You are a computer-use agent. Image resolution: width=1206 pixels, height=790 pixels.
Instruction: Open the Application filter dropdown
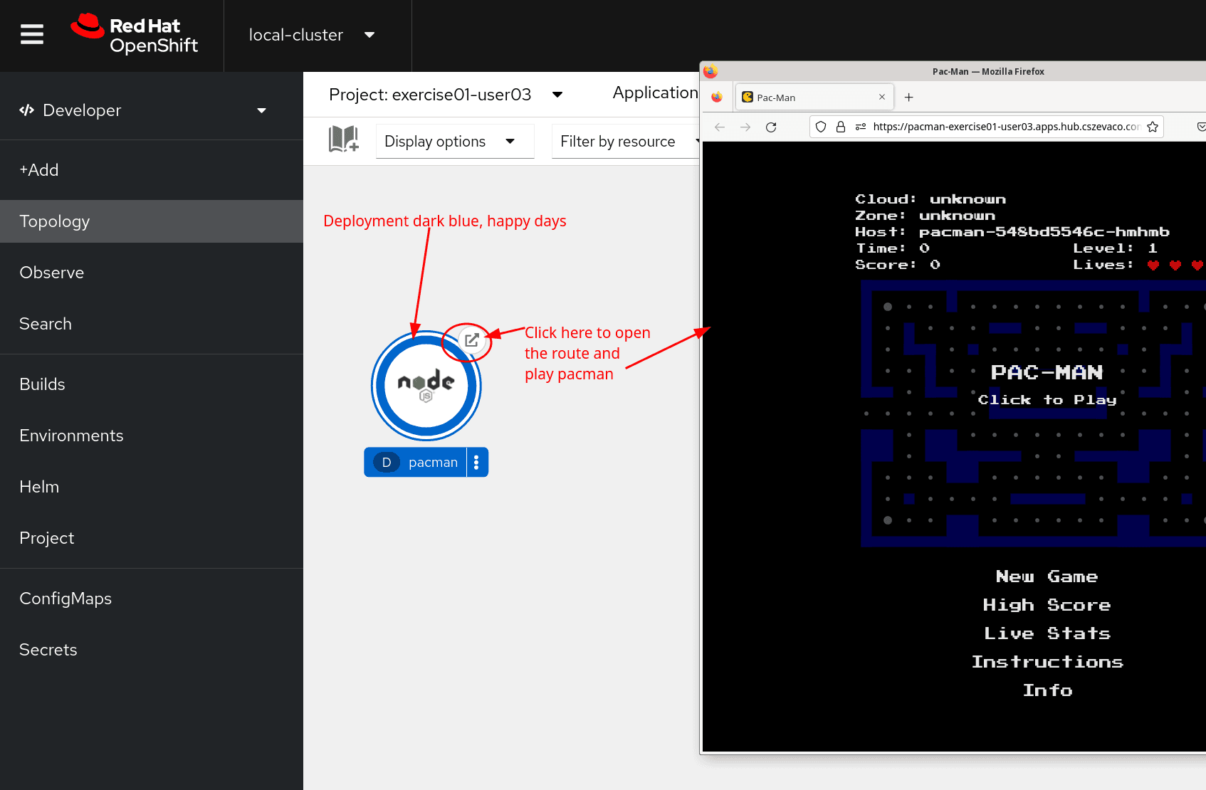tap(655, 93)
